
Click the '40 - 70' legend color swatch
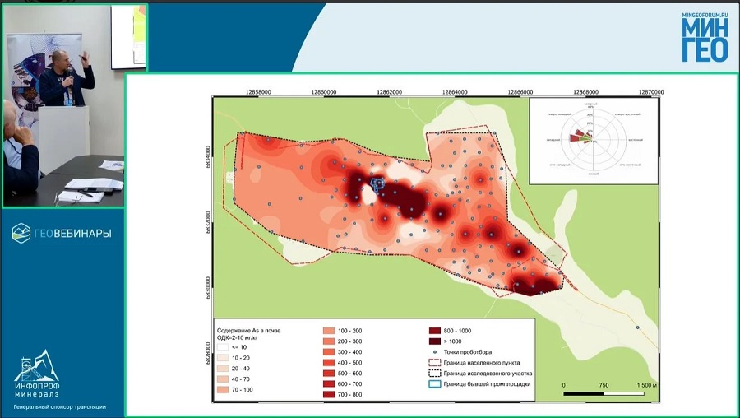[223, 379]
